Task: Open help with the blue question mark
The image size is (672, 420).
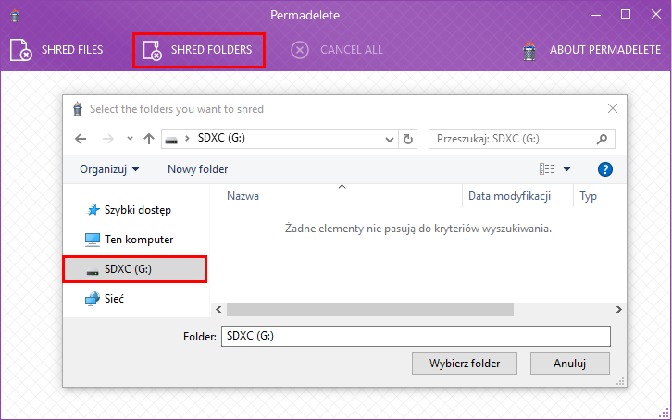Action: [605, 169]
